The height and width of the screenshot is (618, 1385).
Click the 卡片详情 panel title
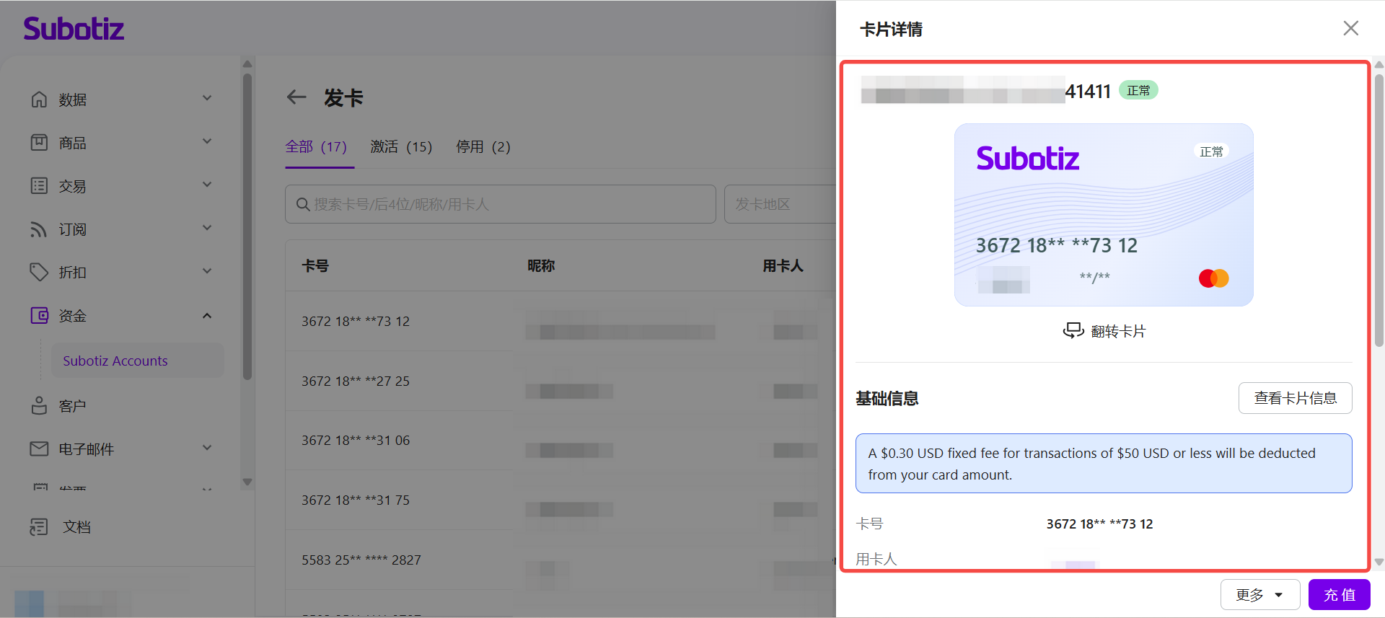(891, 30)
